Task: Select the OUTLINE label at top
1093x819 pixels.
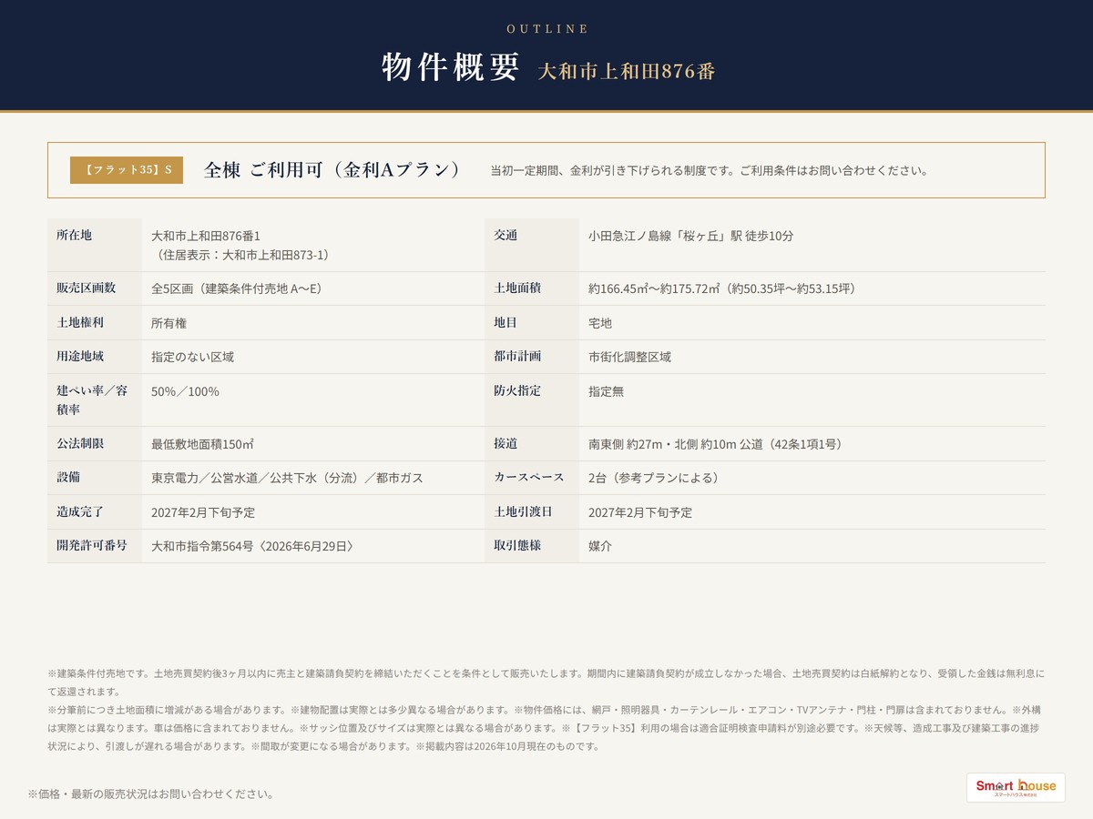Action: [x=547, y=28]
